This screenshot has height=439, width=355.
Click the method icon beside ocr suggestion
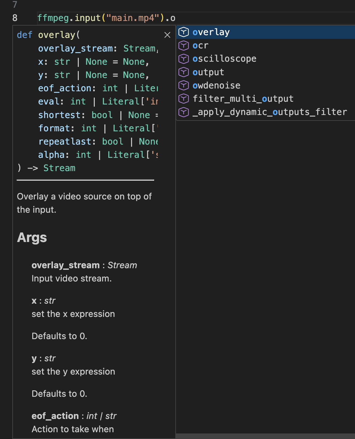point(184,45)
